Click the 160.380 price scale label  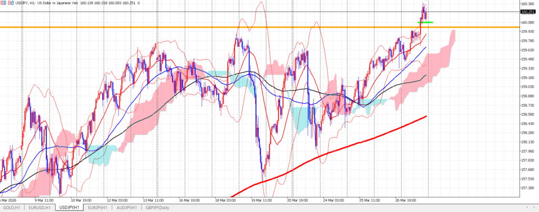(527, 4)
